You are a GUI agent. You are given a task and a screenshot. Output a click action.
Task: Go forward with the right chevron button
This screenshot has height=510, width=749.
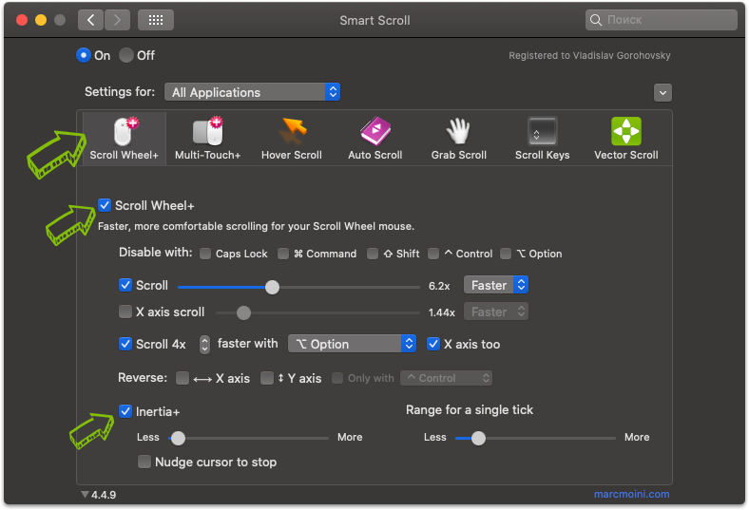coord(117,20)
